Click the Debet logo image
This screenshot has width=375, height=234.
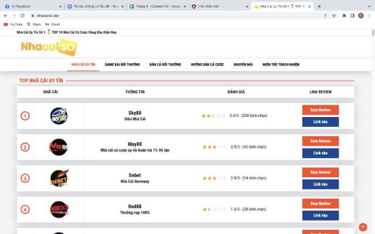click(59, 178)
